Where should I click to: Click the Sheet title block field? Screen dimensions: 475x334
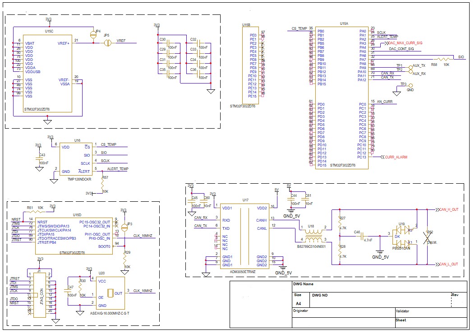pos(401,320)
